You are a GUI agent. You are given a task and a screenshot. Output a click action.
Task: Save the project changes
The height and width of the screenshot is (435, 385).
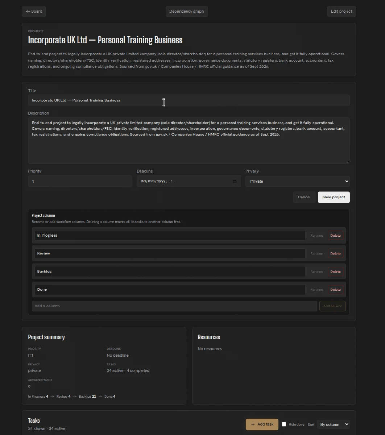pyautogui.click(x=334, y=197)
